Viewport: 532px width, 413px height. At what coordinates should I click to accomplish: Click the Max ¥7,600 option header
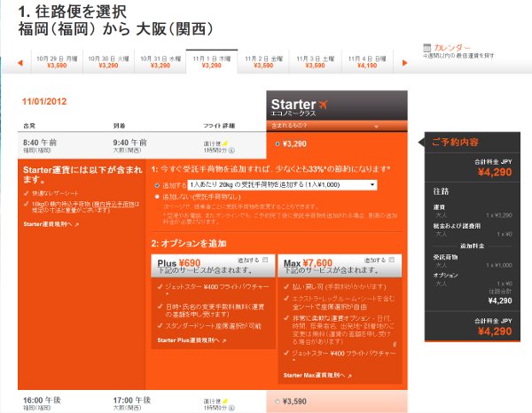(x=340, y=266)
